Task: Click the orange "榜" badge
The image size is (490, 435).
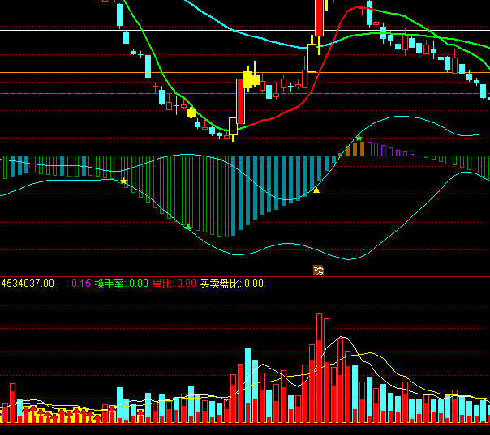Action: click(318, 271)
